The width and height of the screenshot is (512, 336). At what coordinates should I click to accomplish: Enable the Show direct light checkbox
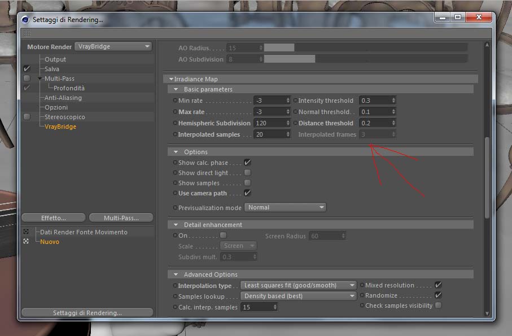coord(247,172)
